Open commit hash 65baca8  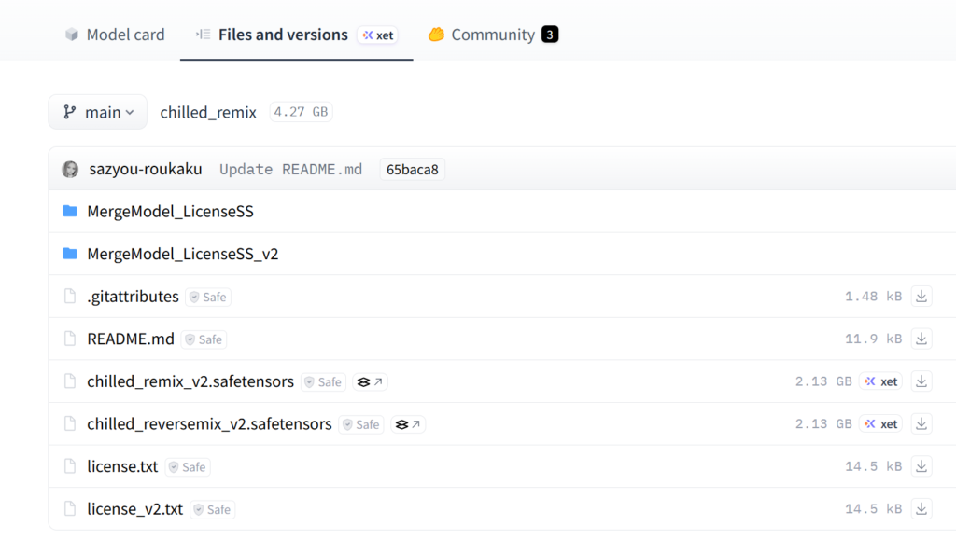click(x=412, y=169)
